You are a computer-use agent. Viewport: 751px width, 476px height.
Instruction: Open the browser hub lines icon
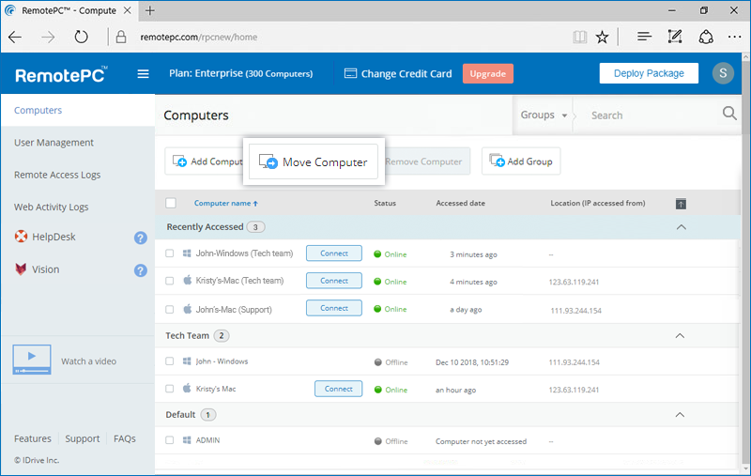click(x=644, y=37)
